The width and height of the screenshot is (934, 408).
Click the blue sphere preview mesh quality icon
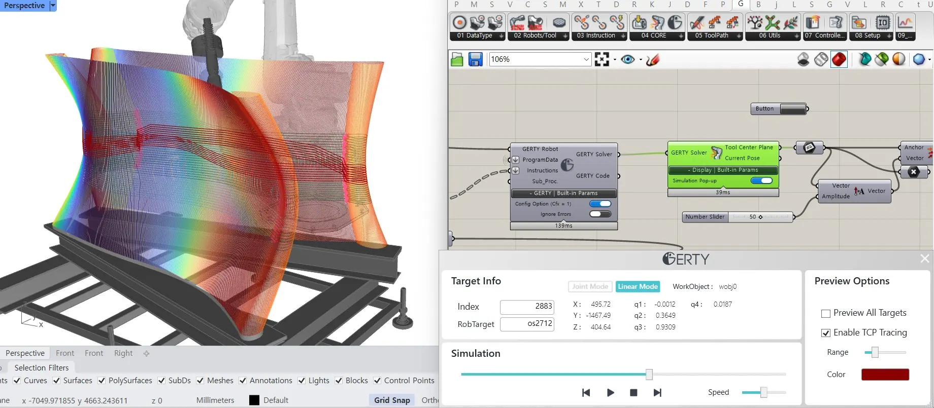click(x=919, y=59)
